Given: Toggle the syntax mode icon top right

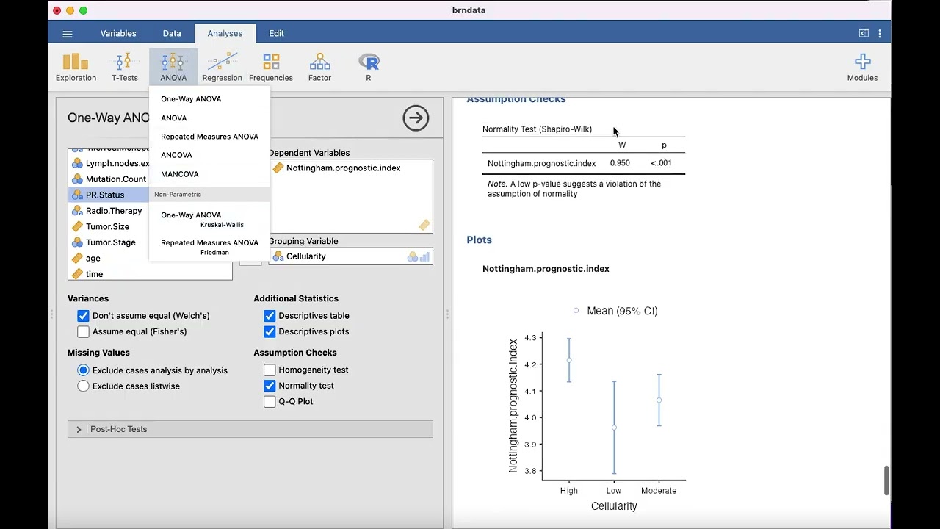Looking at the screenshot, I should tap(864, 33).
